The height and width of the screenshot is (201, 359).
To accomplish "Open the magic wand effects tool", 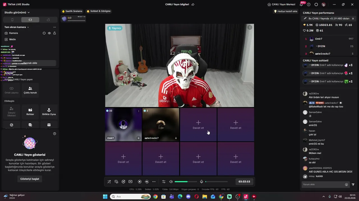I will pyautogui.click(x=109, y=182).
